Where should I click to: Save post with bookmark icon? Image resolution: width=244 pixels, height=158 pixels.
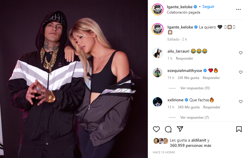(x=239, y=129)
